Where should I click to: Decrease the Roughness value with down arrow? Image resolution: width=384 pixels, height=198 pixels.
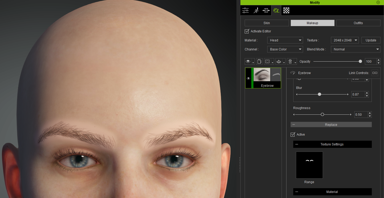click(370, 116)
